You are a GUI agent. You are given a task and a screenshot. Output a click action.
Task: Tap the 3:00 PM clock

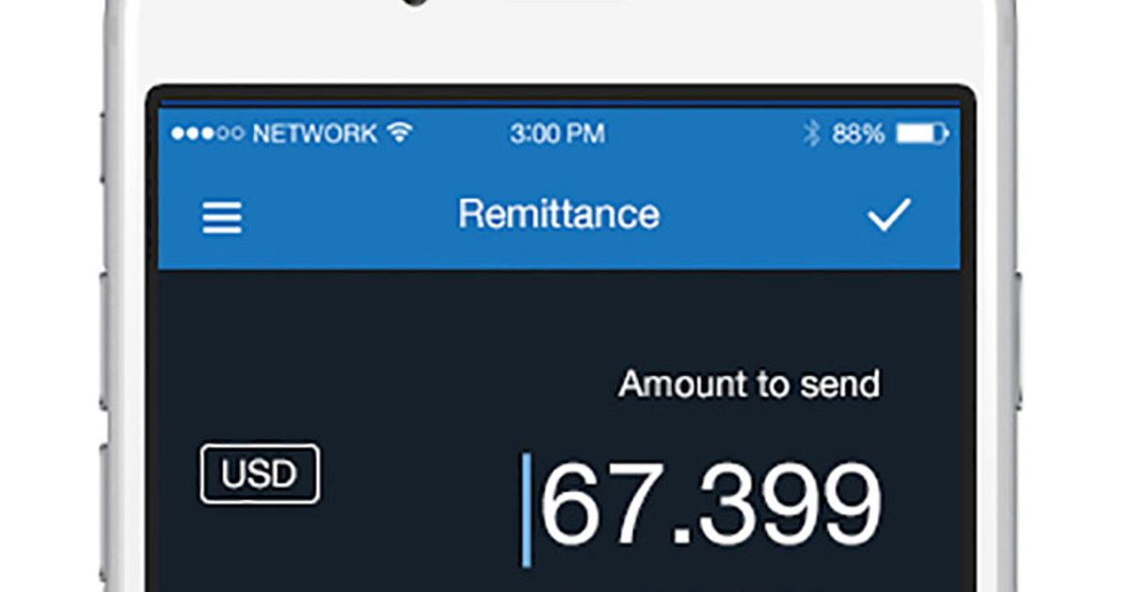(557, 134)
